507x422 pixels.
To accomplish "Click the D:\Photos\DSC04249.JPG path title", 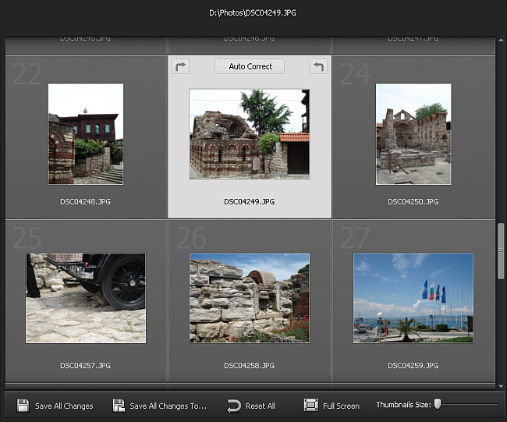I will point(253,13).
